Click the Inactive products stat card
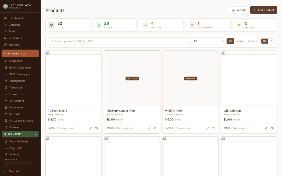Viewport: 282px width, 176px height. (161, 25)
